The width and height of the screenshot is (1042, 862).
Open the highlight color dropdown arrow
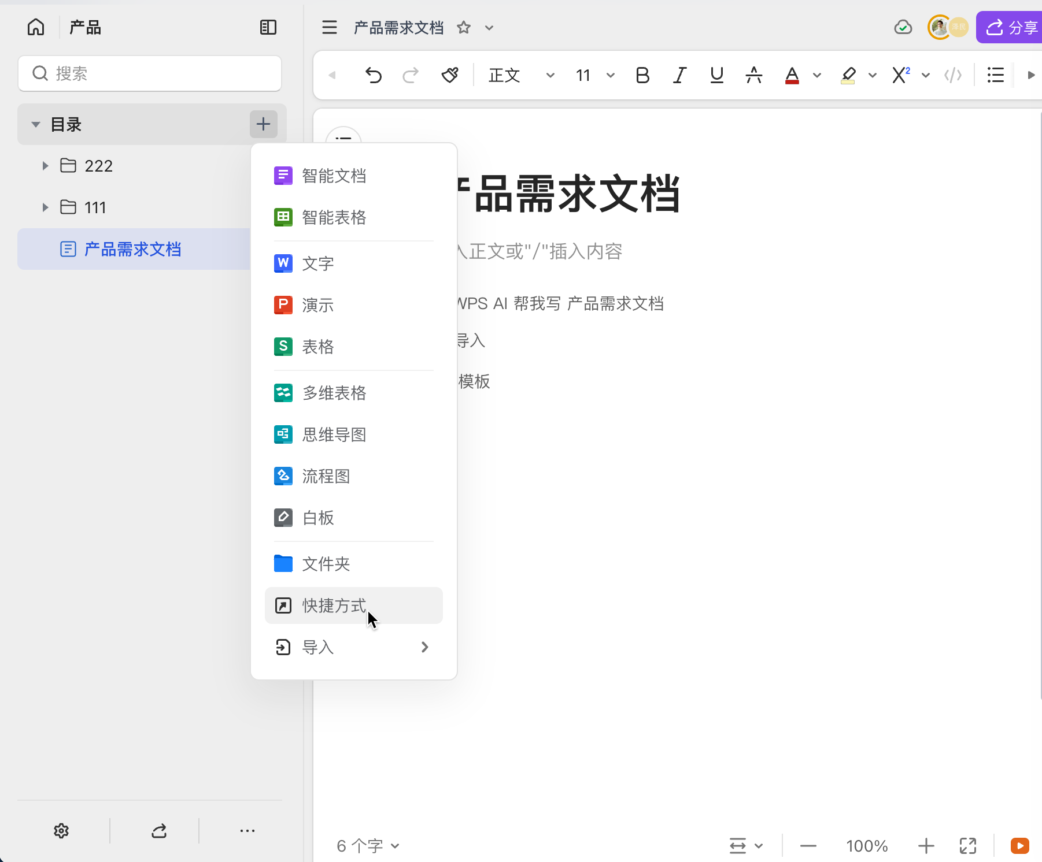(873, 75)
